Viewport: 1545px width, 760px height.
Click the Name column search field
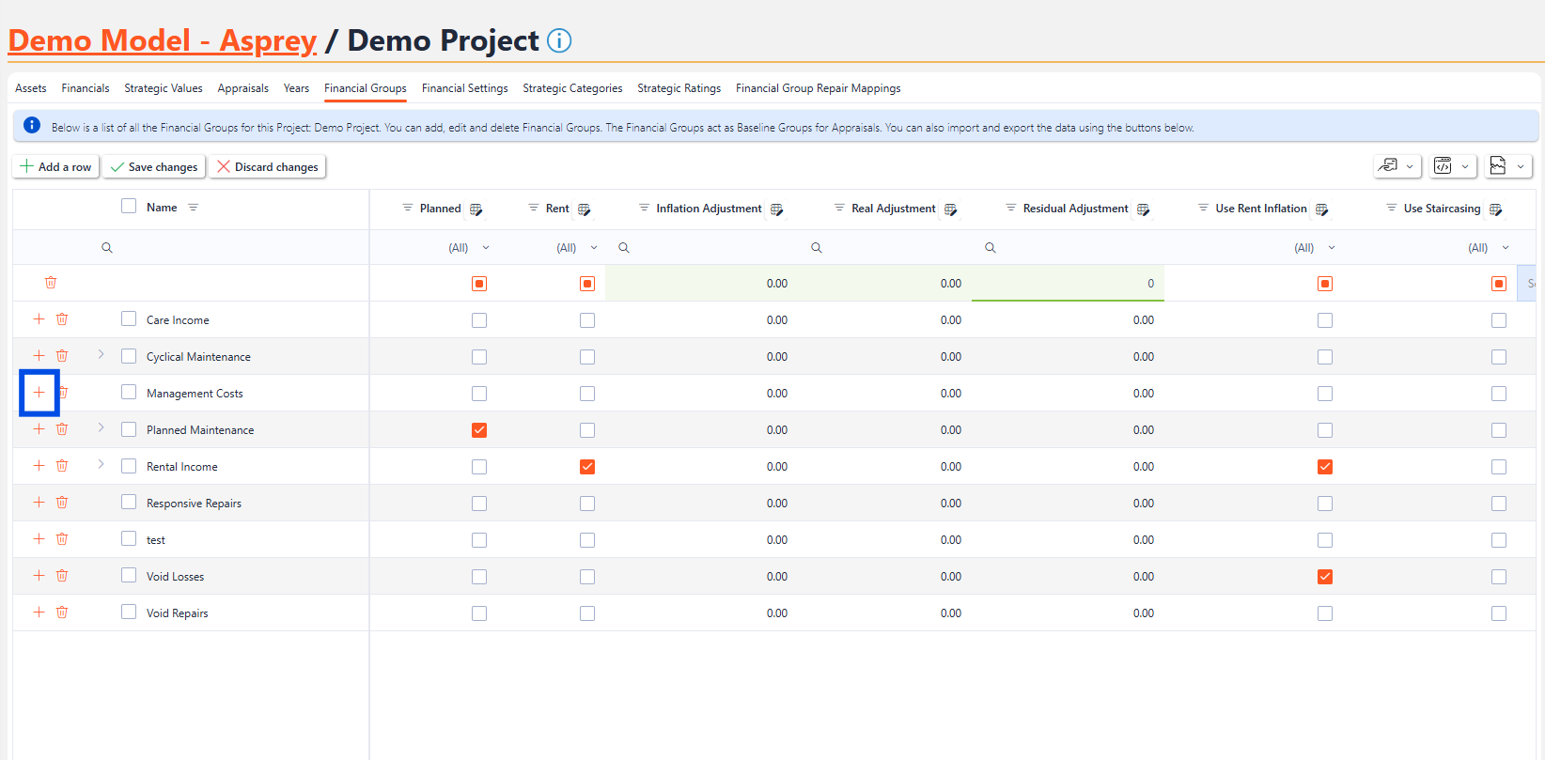235,248
